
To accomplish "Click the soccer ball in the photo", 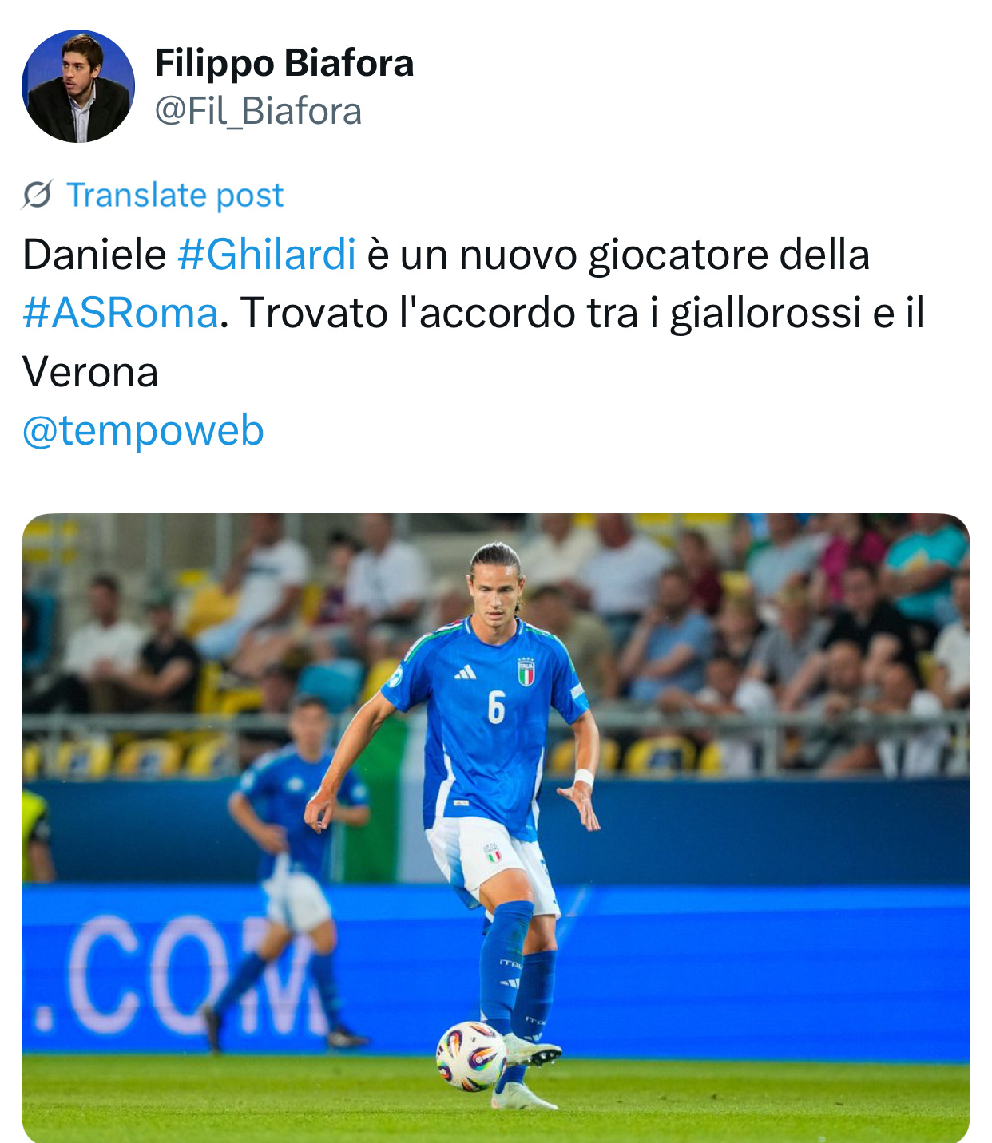I will click(x=471, y=1056).
